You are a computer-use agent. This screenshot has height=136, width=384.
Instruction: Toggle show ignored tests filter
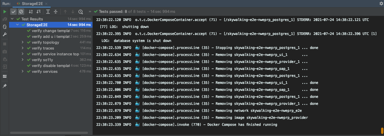tap(21, 12)
